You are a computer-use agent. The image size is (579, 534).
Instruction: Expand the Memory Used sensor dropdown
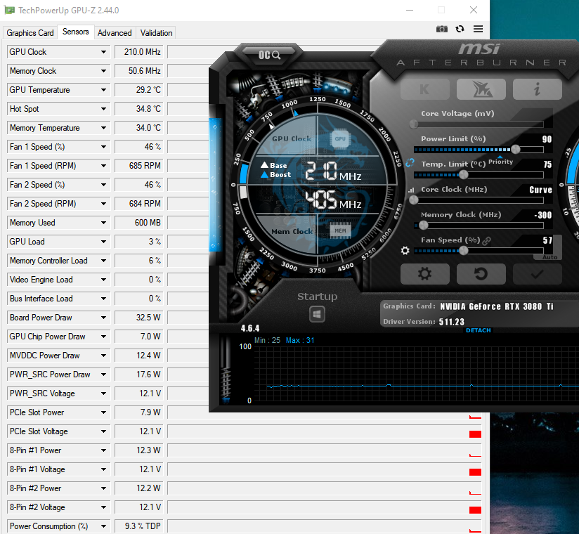(x=103, y=223)
